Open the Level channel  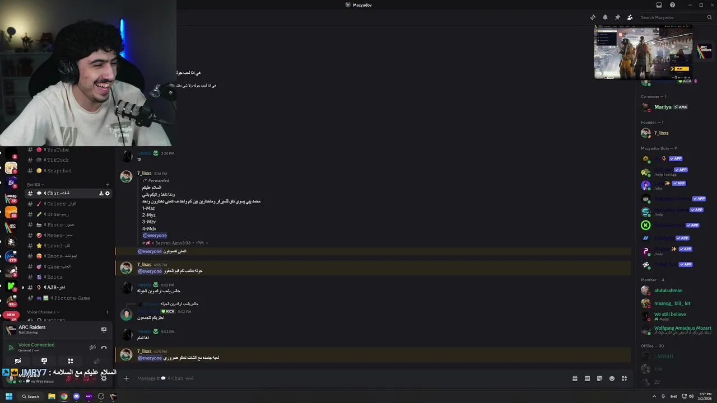coord(68,246)
